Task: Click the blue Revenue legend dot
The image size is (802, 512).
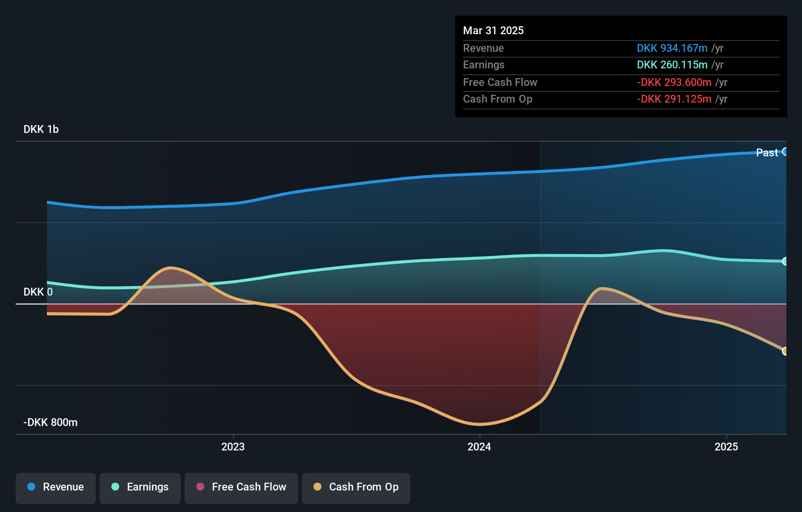Action: (x=31, y=487)
